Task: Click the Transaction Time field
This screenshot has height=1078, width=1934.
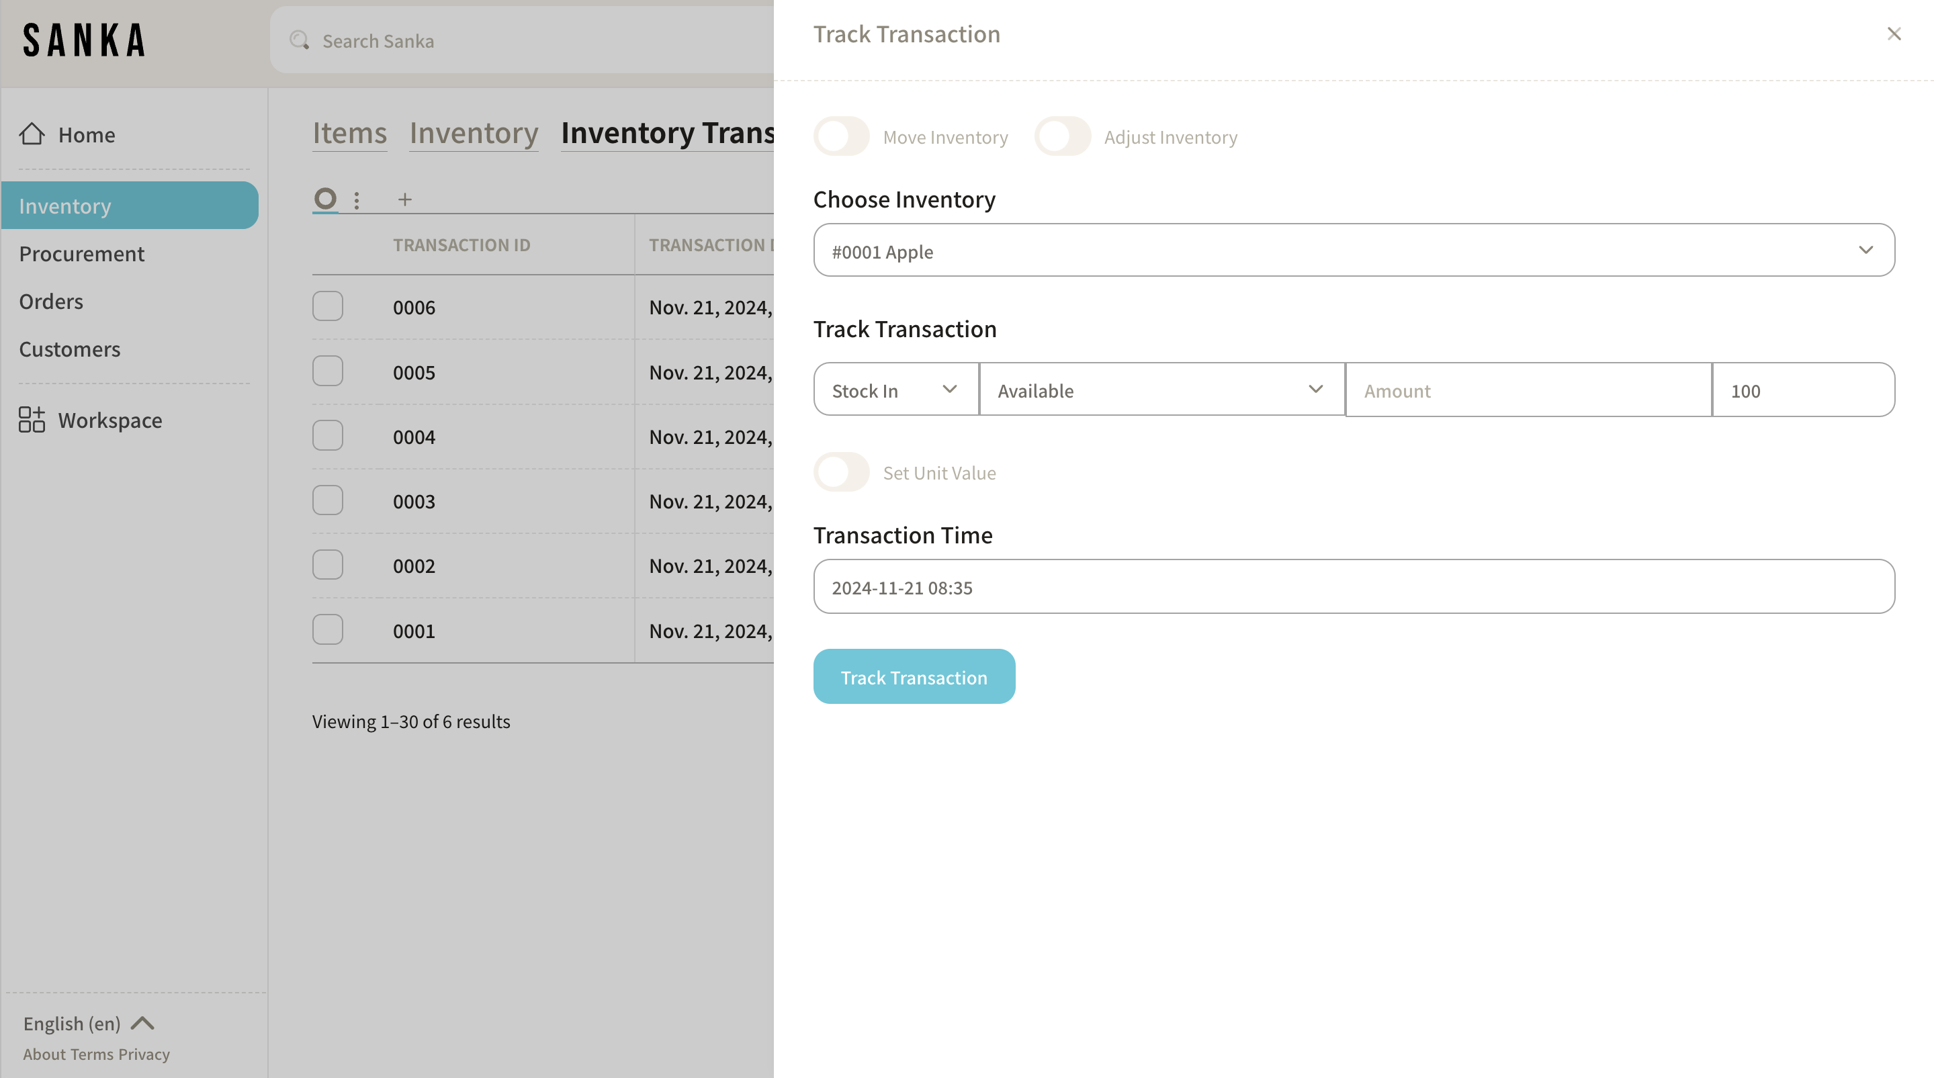Action: tap(1353, 587)
